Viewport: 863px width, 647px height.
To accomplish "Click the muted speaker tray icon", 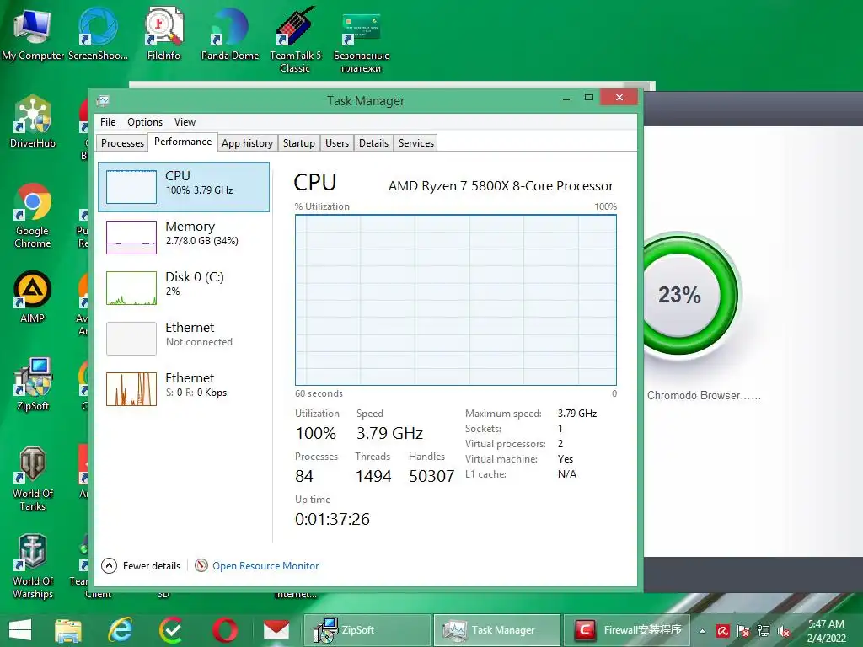I will coord(783,630).
